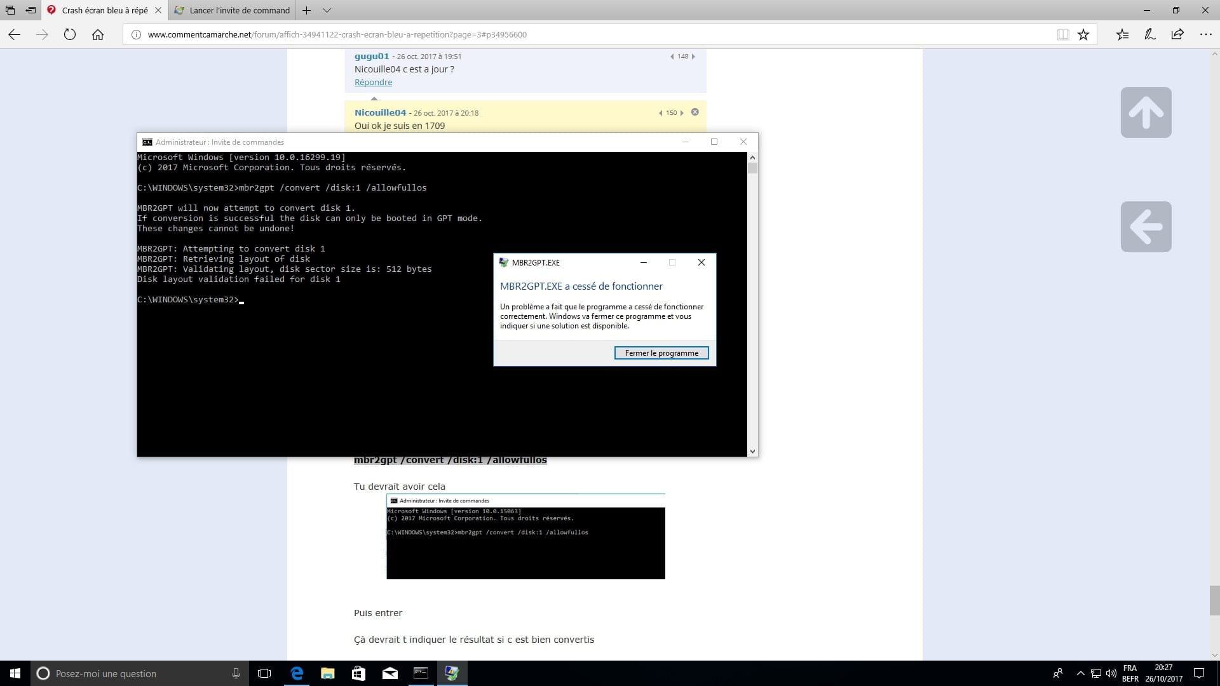This screenshot has height=686, width=1220.
Task: Click the Répondre link under gugu01's post
Action: (373, 83)
